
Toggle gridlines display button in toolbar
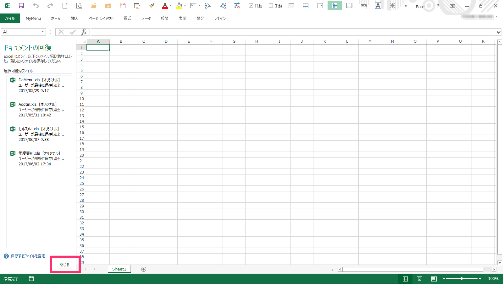coord(334,6)
